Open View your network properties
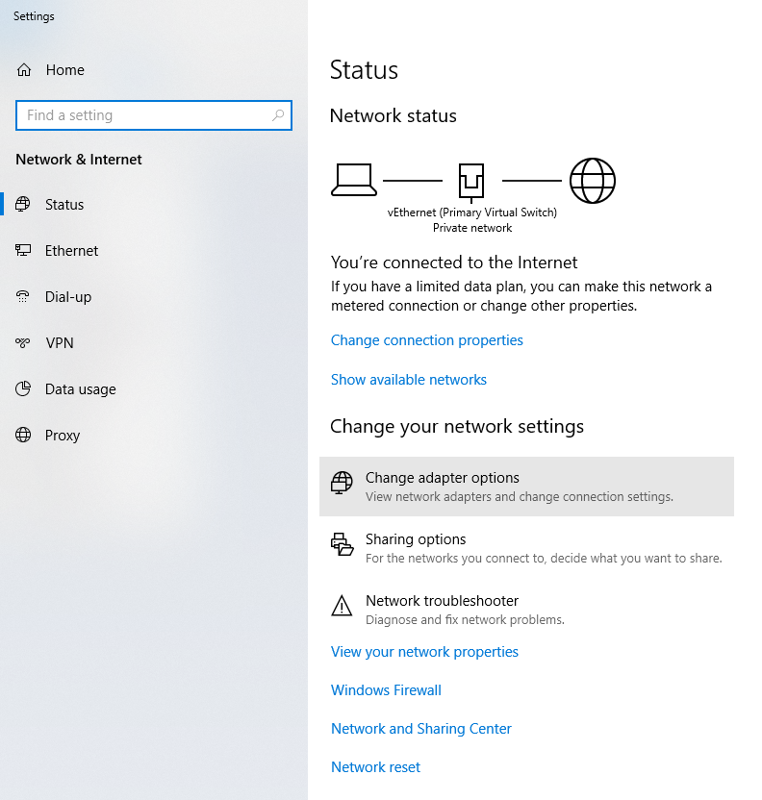Screen dimensions: 762x800 [x=424, y=652]
